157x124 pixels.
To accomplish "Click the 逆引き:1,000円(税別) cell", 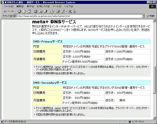I will [x=127, y=52].
